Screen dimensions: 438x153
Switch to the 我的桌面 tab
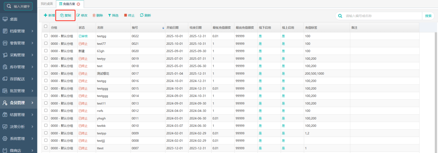click(46, 4)
